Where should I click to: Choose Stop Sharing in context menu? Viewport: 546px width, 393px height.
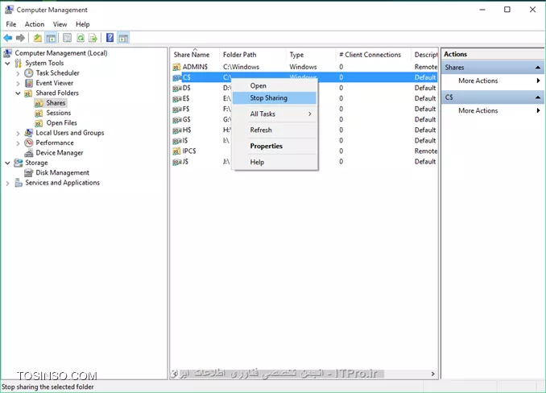tap(275, 98)
